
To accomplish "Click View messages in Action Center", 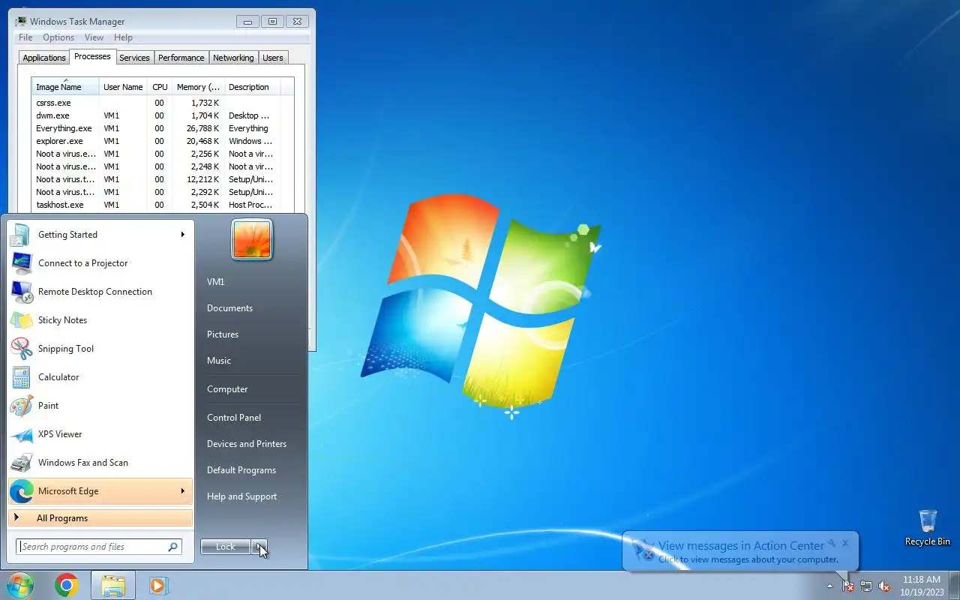I will [741, 546].
